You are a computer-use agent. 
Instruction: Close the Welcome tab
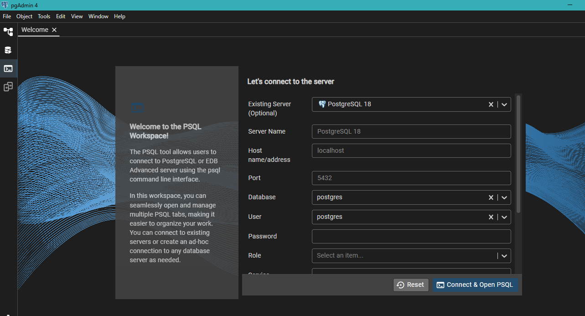tap(54, 30)
